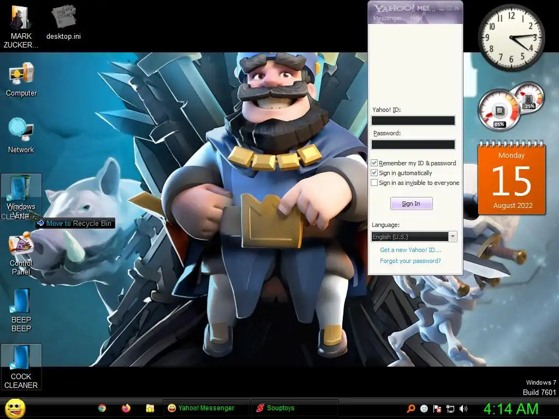
Task: Select the COCK CLEANER desktop shortcut
Action: [x=21, y=367]
